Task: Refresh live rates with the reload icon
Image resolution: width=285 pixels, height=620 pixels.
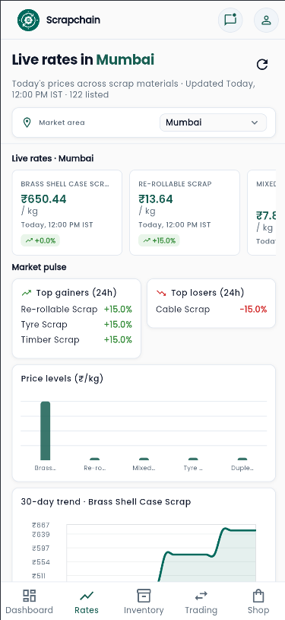Action: (x=262, y=65)
